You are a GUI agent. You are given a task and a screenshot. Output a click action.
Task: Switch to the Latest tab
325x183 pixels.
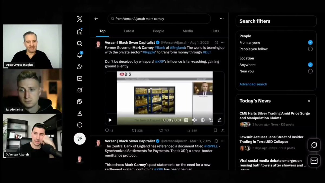[x=129, y=31]
